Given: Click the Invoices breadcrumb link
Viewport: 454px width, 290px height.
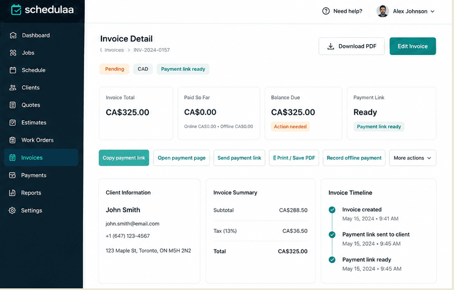Looking at the screenshot, I should [114, 50].
